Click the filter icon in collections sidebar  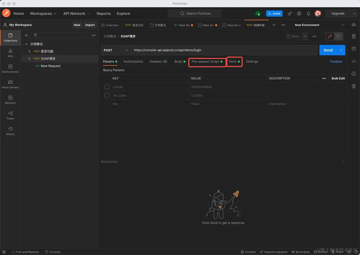pyautogui.click(x=35, y=35)
